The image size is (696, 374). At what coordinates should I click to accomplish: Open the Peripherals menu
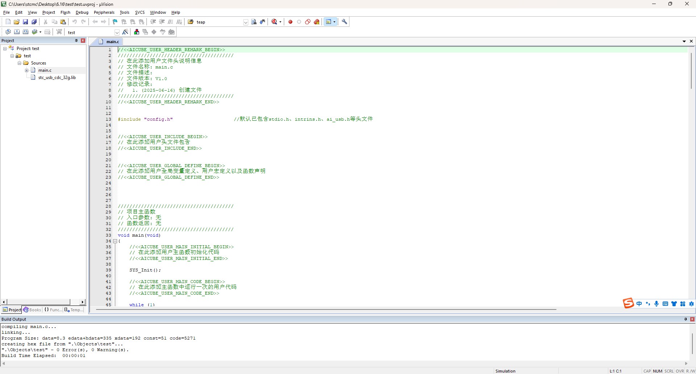pos(104,12)
